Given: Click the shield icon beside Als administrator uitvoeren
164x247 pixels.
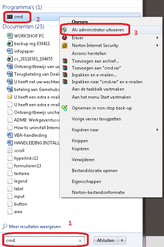Looking at the screenshot, I should point(64,30).
